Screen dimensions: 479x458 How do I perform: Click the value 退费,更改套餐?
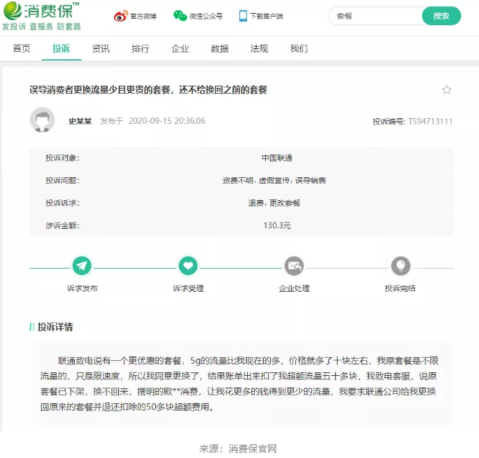pos(274,203)
